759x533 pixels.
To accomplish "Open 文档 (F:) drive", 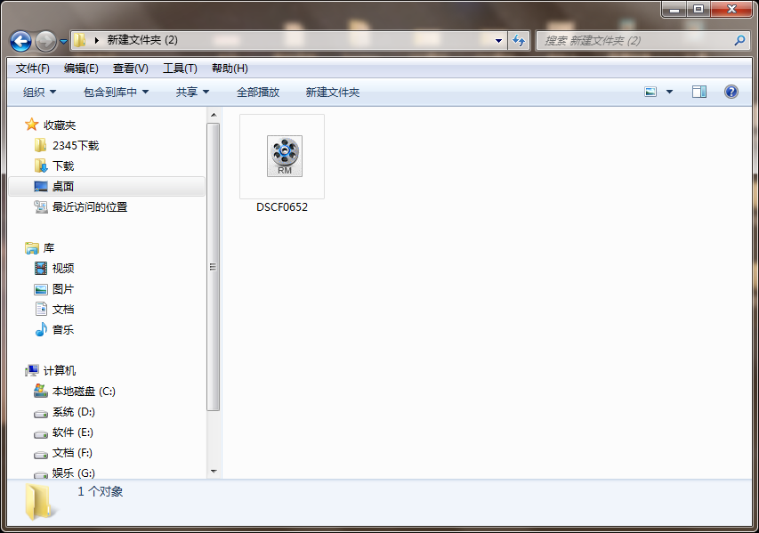I will coord(72,453).
